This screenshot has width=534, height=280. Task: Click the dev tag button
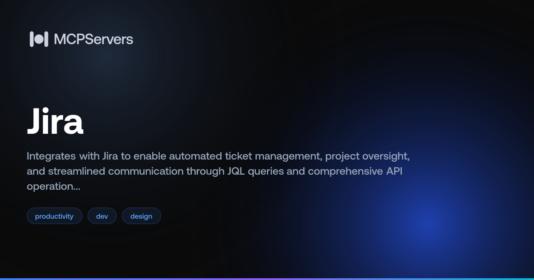[x=102, y=216]
